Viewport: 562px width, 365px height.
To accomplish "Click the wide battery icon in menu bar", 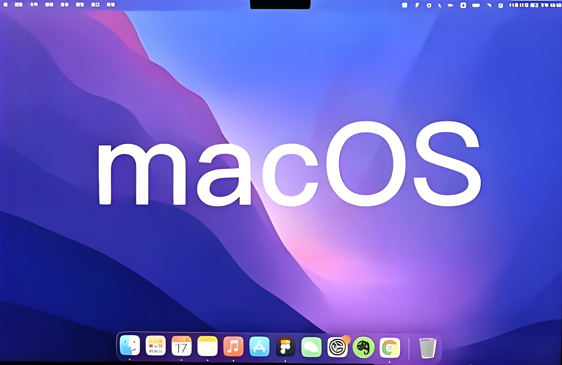I will tap(476, 5).
